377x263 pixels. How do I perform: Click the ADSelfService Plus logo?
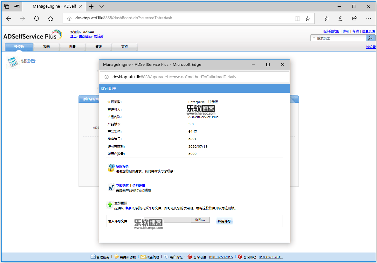tap(33, 35)
